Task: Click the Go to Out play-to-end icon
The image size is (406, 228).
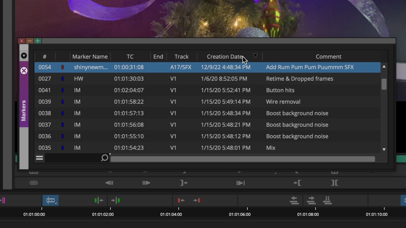Action: point(241,183)
